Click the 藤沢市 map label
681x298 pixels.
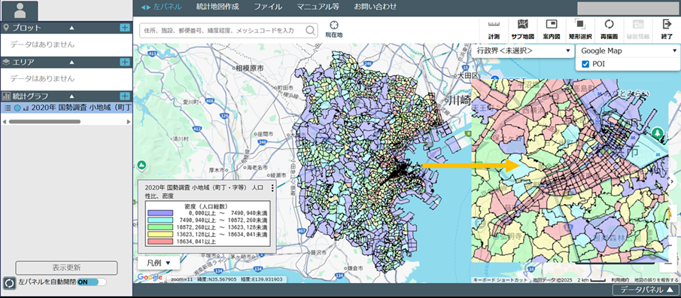(x=318, y=252)
